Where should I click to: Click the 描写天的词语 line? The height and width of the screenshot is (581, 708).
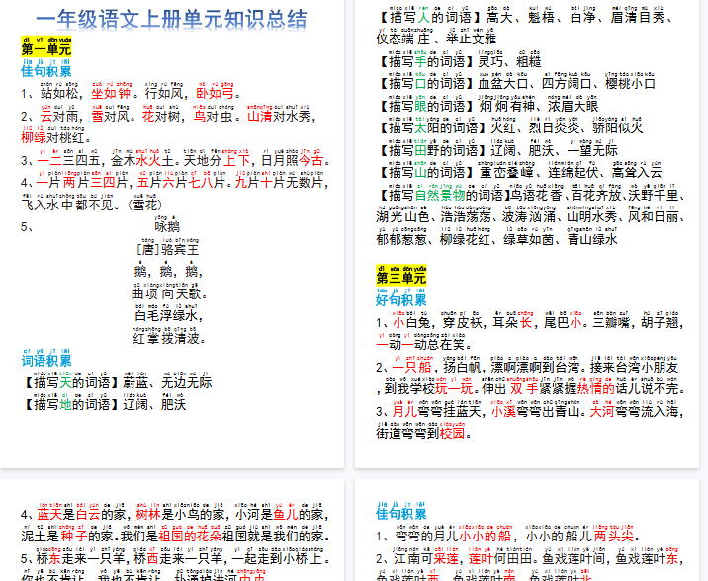point(117,380)
